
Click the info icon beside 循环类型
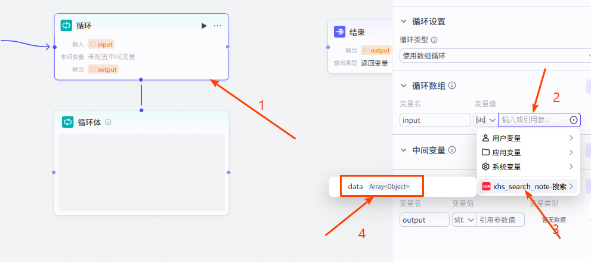click(434, 41)
